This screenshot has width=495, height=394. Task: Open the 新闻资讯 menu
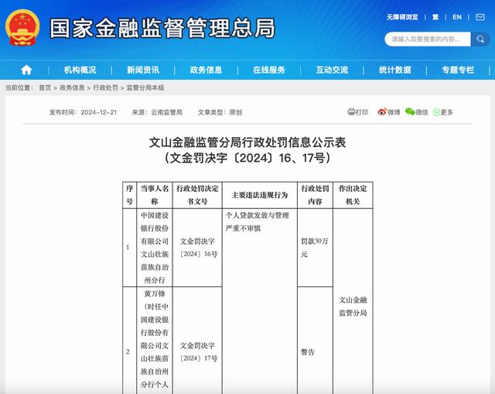pyautogui.click(x=143, y=70)
